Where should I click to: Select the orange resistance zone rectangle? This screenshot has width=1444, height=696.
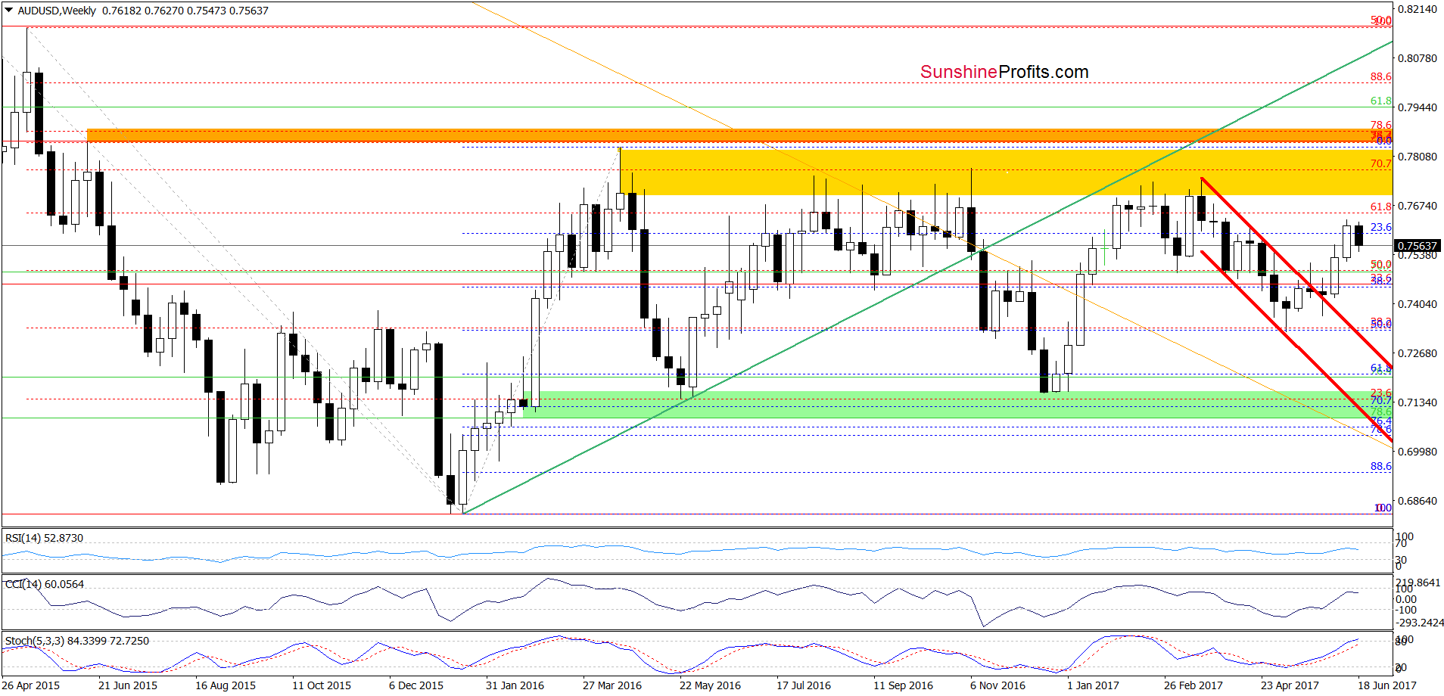[739, 135]
